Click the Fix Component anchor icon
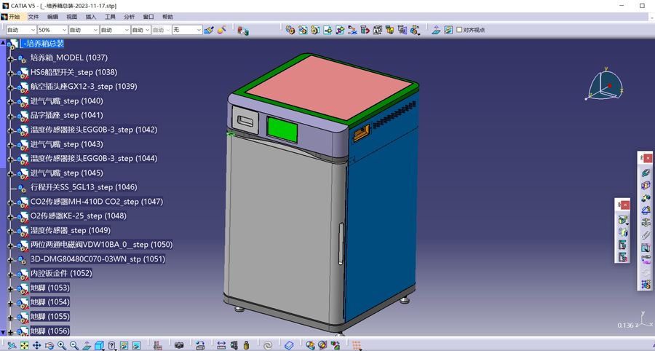 click(646, 223)
